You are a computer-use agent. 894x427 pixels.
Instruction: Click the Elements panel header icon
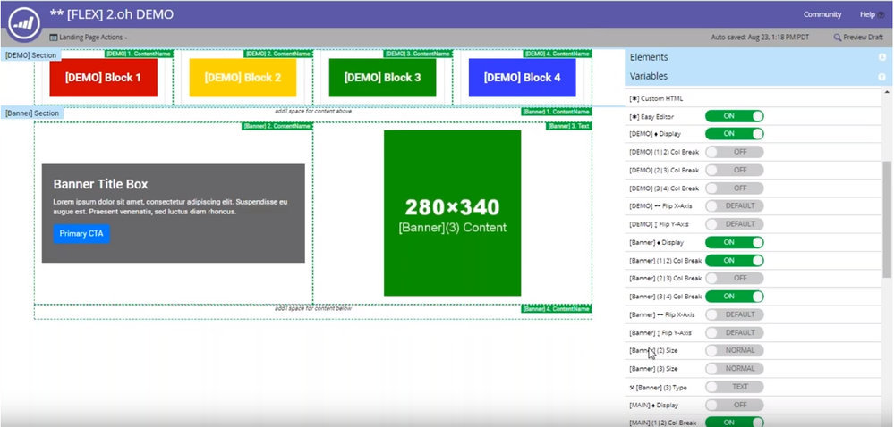tap(882, 57)
